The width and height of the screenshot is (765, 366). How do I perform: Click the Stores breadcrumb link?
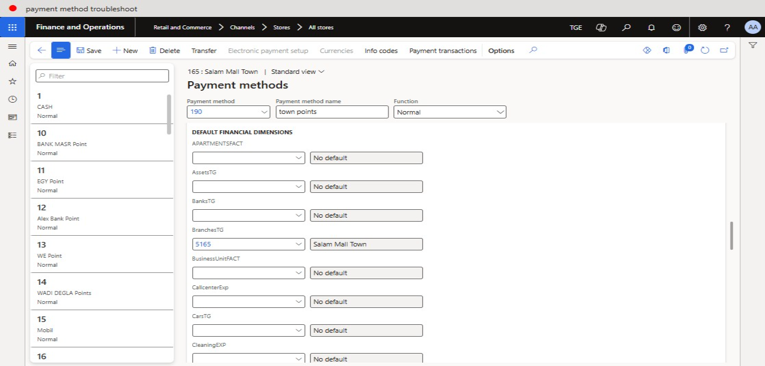281,27
